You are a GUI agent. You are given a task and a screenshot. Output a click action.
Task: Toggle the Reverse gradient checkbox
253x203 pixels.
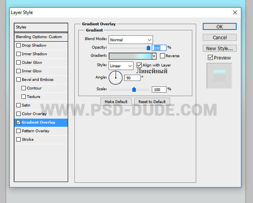162,56
